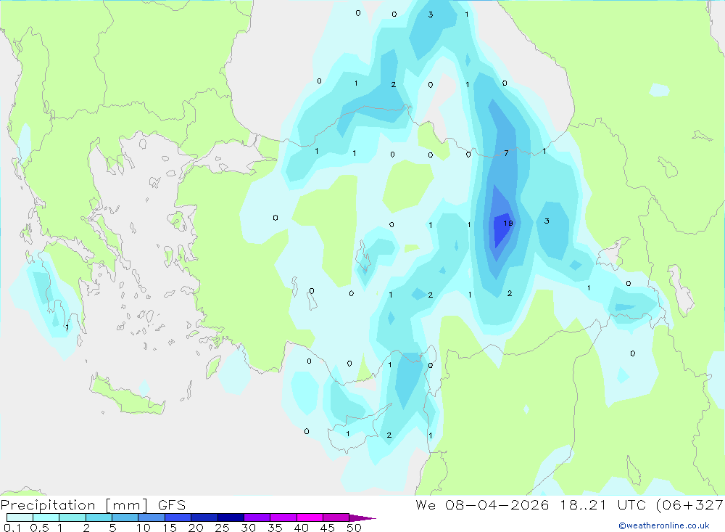Click the 15–20 mm blue legend swatch
725x532 pixels.
[x=178, y=517]
